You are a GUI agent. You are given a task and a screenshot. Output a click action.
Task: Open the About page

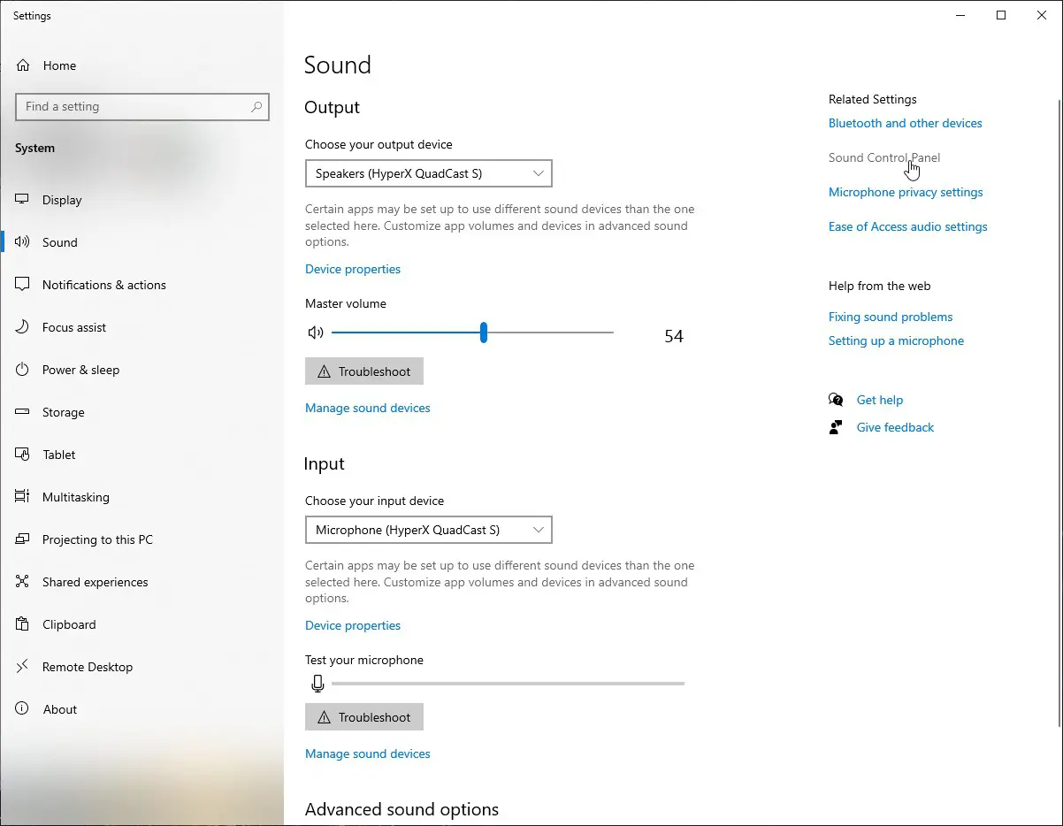point(141,709)
